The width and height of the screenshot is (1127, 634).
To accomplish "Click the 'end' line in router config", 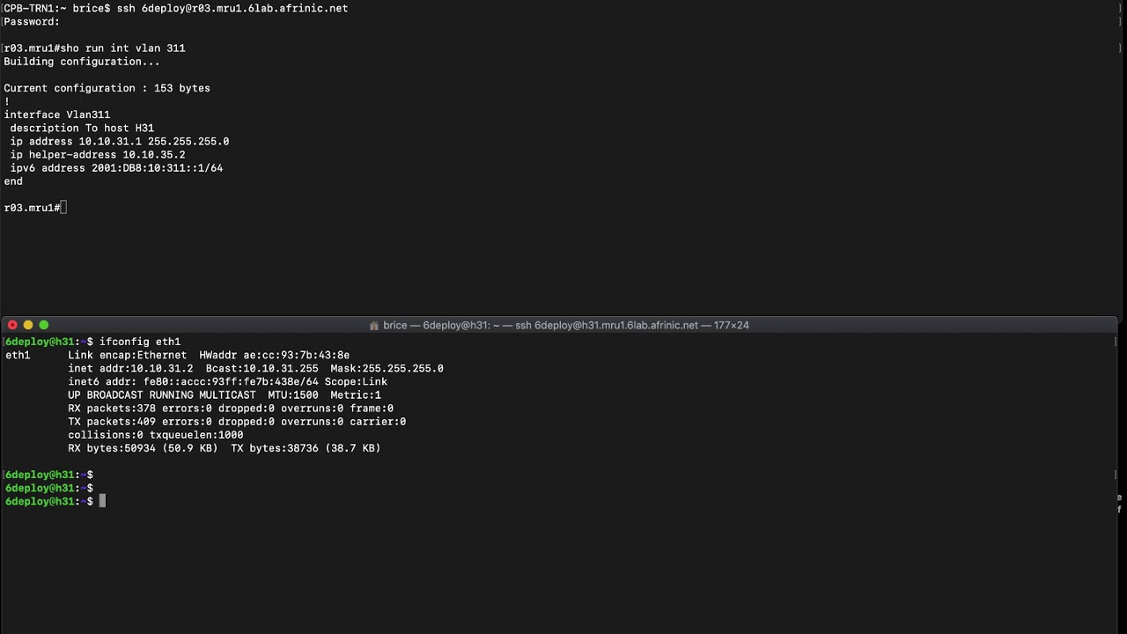I will (x=13, y=181).
